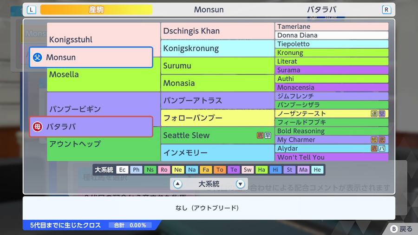Click the R shoulder button icon

pyautogui.click(x=386, y=10)
